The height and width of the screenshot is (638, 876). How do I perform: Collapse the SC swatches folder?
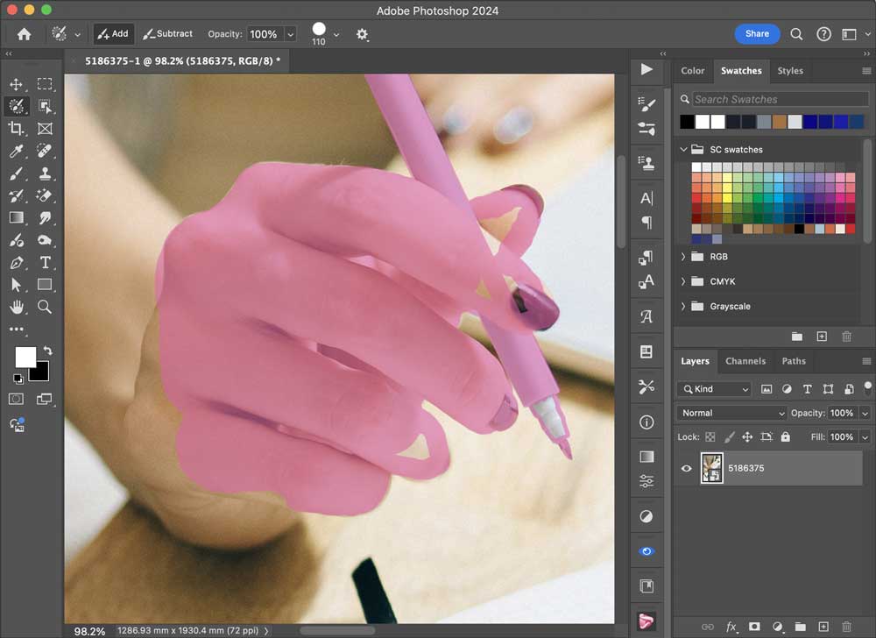pyautogui.click(x=683, y=150)
